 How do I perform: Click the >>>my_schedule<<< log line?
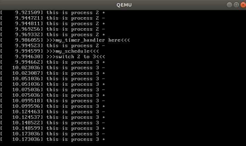(x=50, y=51)
